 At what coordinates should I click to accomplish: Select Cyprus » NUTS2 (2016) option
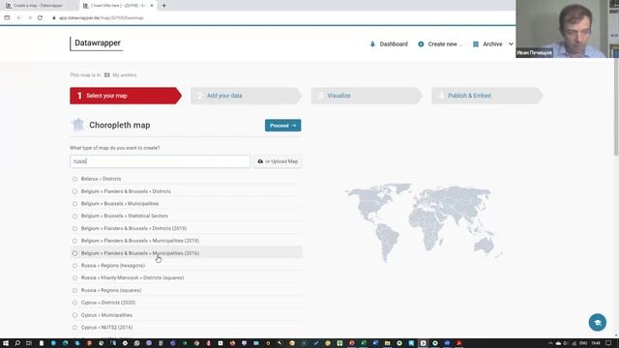click(x=74, y=328)
